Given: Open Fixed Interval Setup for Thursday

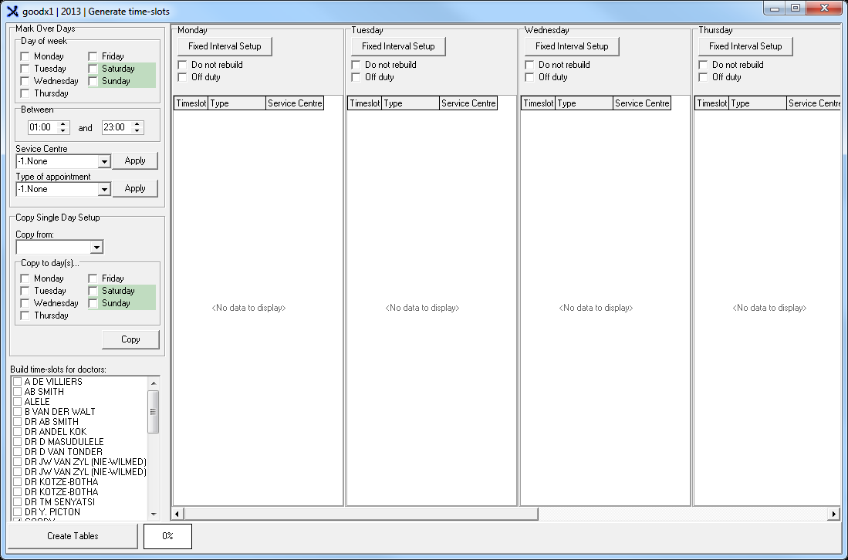Looking at the screenshot, I should tap(745, 46).
